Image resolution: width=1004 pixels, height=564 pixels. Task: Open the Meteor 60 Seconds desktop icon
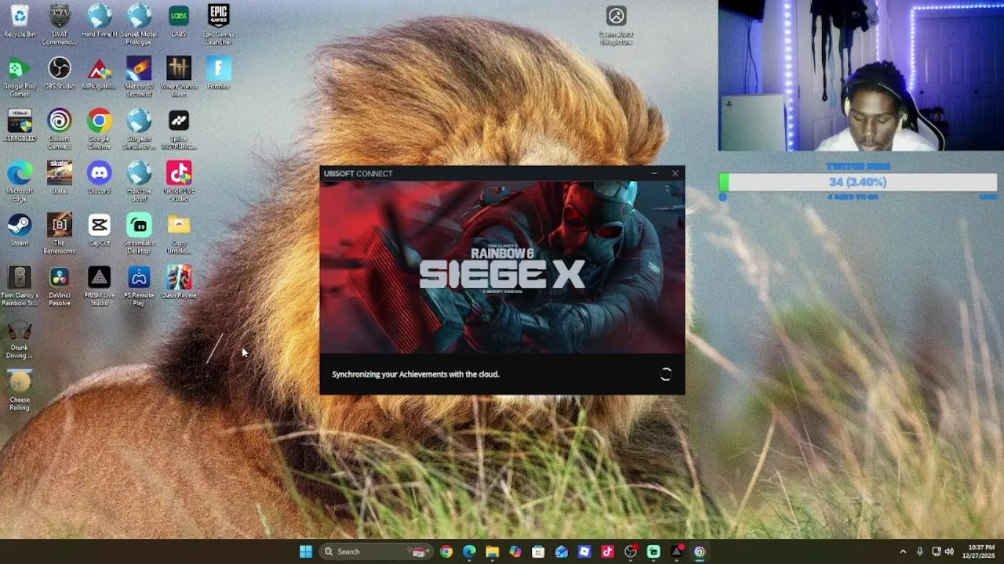(x=139, y=77)
